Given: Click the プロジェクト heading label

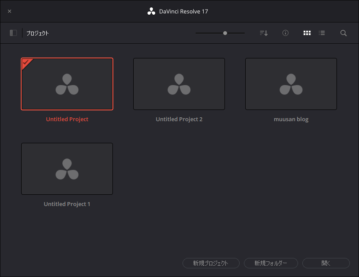Looking at the screenshot, I should (x=38, y=33).
